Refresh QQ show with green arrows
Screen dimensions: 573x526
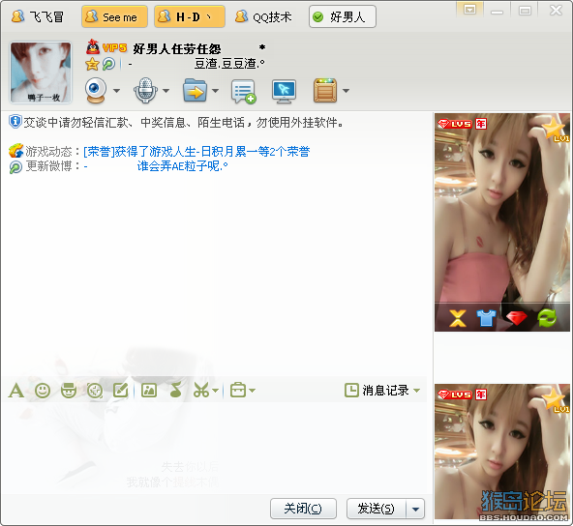[x=547, y=318]
